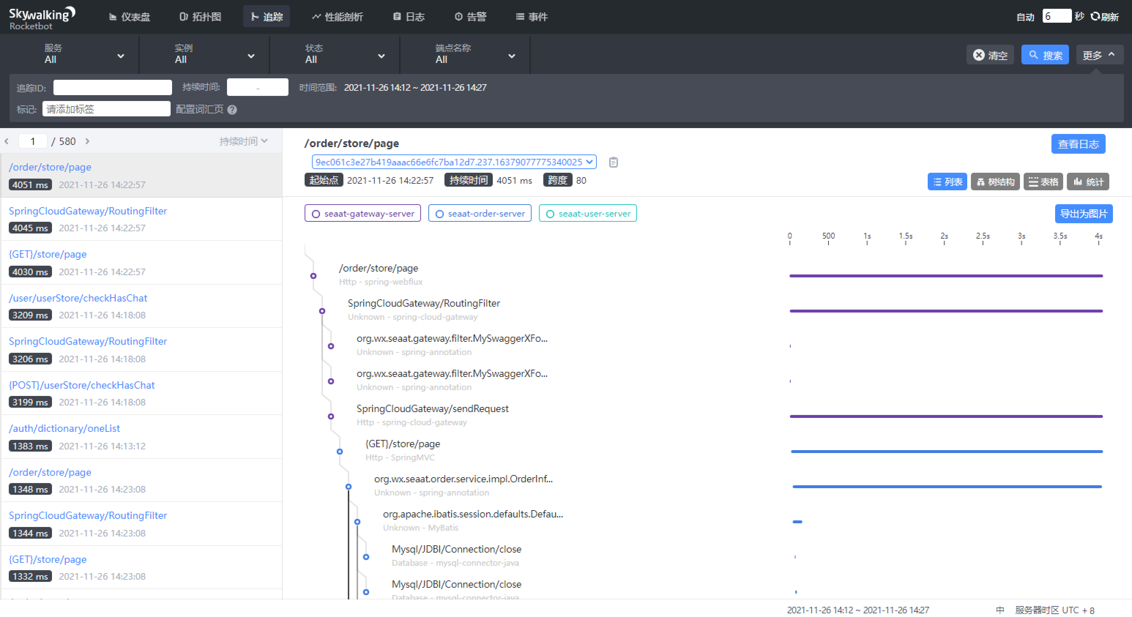This screenshot has width=1132, height=617.
Task: Select the org.wx.seaat.order.service.impl.OrderInf... span
Action: [463, 485]
